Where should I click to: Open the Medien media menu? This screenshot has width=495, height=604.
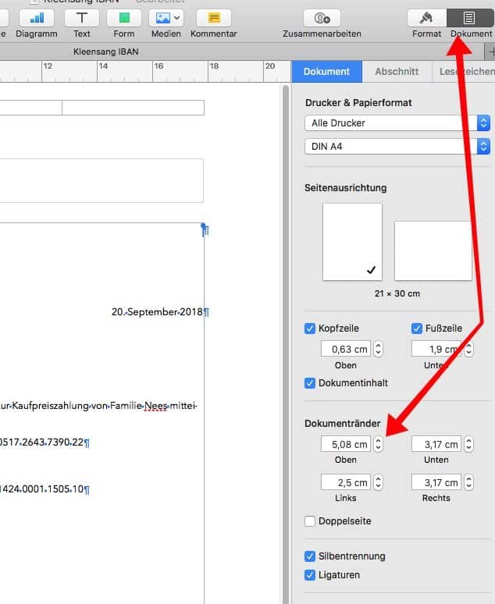(x=166, y=18)
